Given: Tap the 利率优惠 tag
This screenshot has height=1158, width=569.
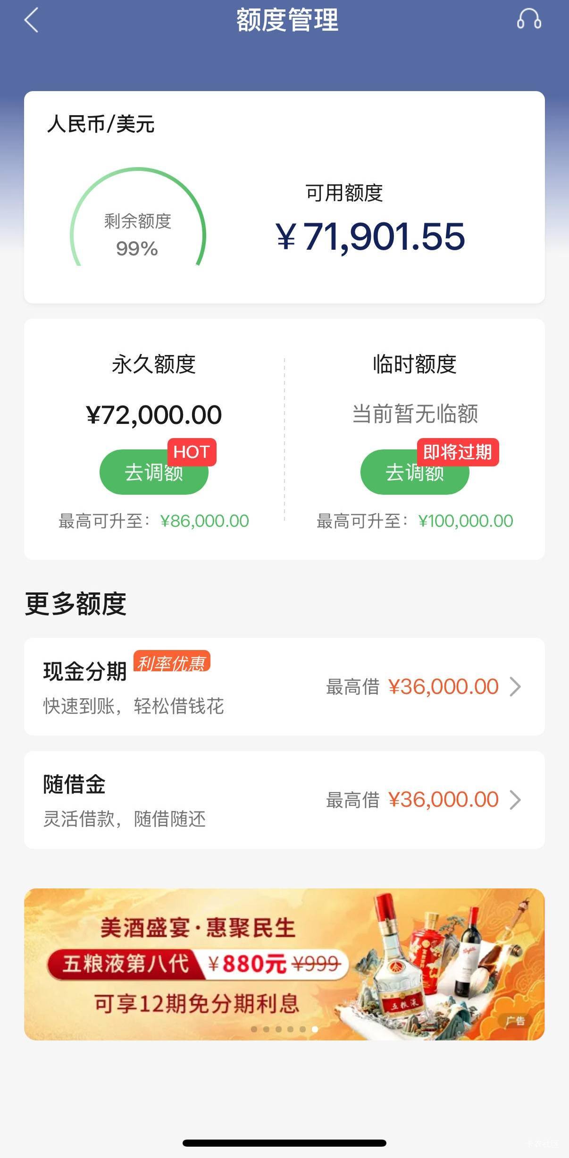Looking at the screenshot, I should (172, 662).
